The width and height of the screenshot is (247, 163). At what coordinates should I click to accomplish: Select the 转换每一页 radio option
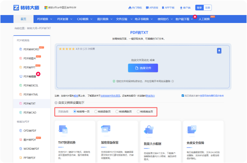(75, 112)
